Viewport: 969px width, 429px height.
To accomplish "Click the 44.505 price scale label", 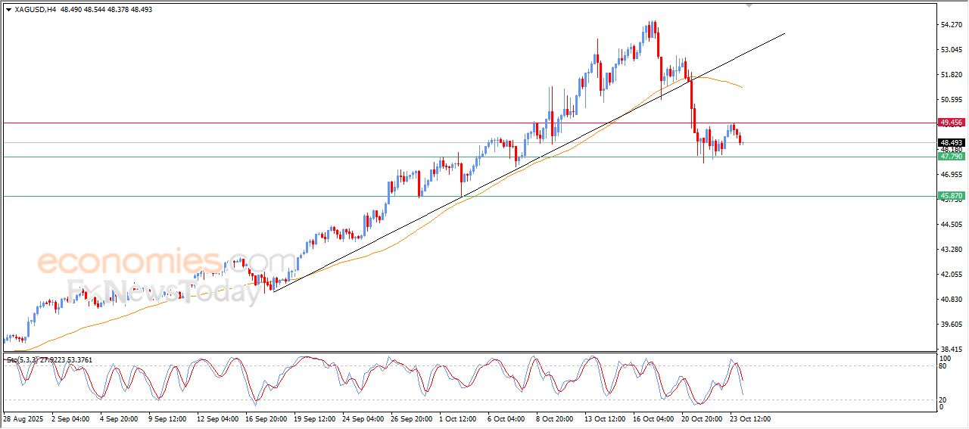I will pyautogui.click(x=950, y=225).
